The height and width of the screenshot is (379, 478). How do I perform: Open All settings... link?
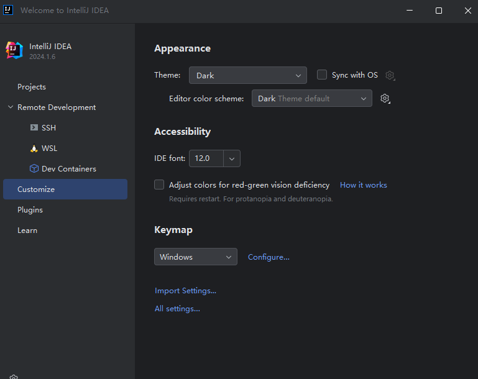click(x=177, y=309)
